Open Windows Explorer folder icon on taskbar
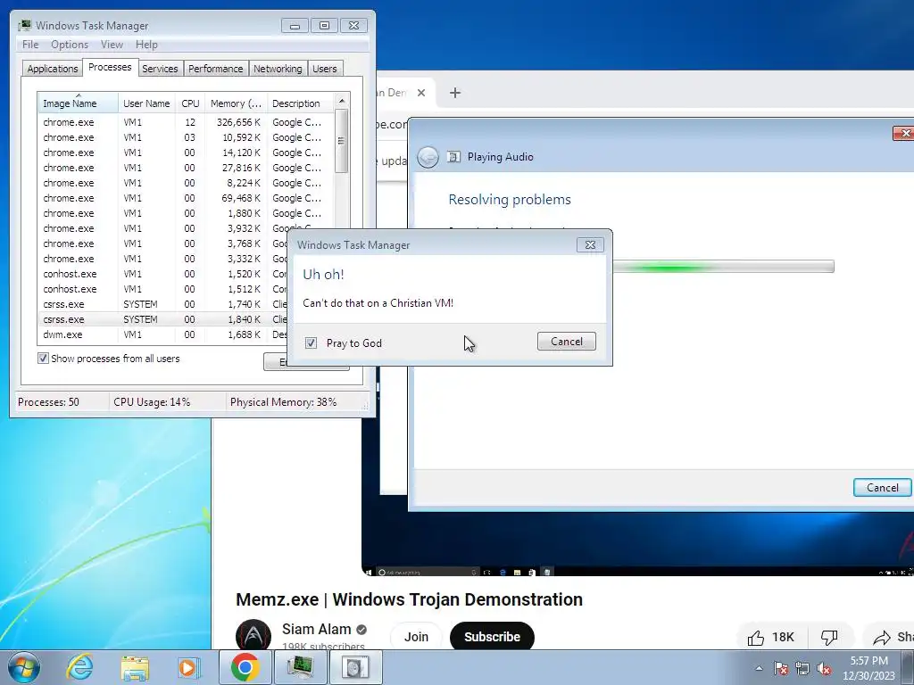Image resolution: width=914 pixels, height=685 pixels. coord(135,667)
